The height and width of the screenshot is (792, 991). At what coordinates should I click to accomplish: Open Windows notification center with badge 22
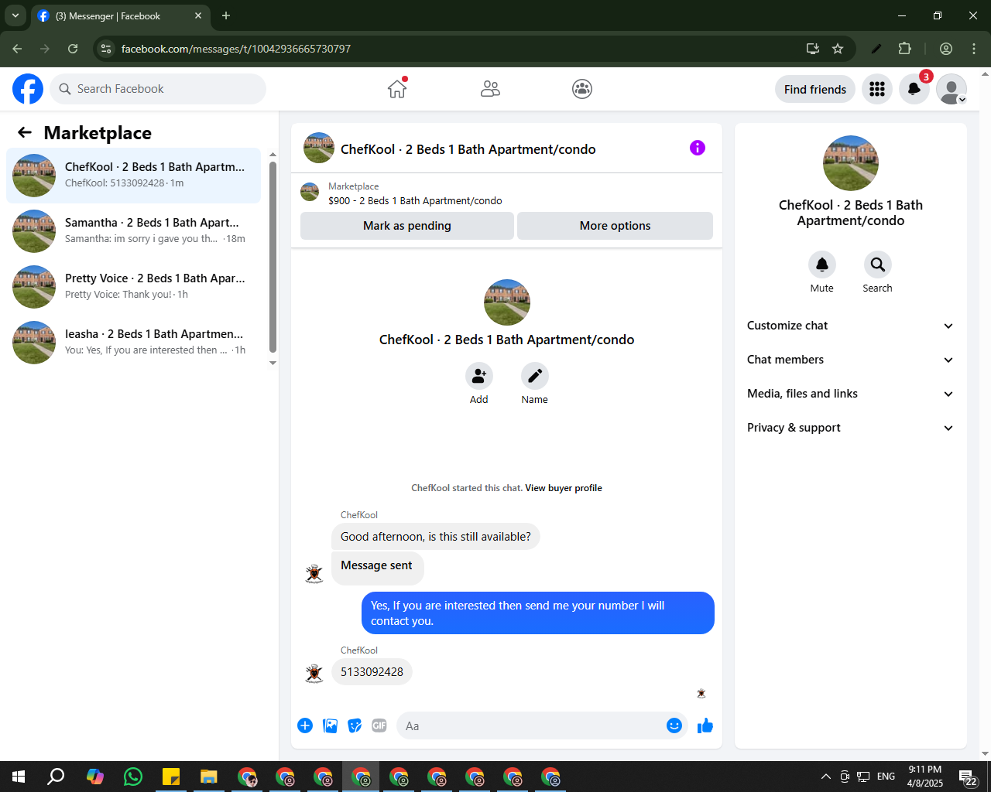[x=968, y=777]
